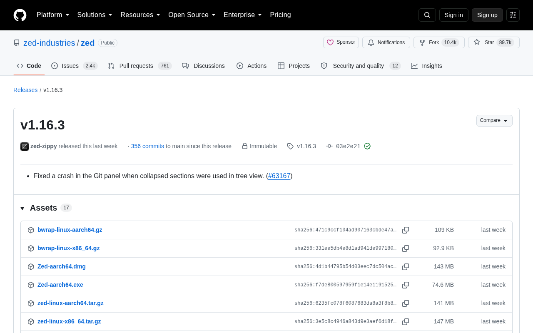Copy sha256 of Zed-aarch64.exe
Image resolution: width=533 pixels, height=333 pixels.
(x=406, y=285)
